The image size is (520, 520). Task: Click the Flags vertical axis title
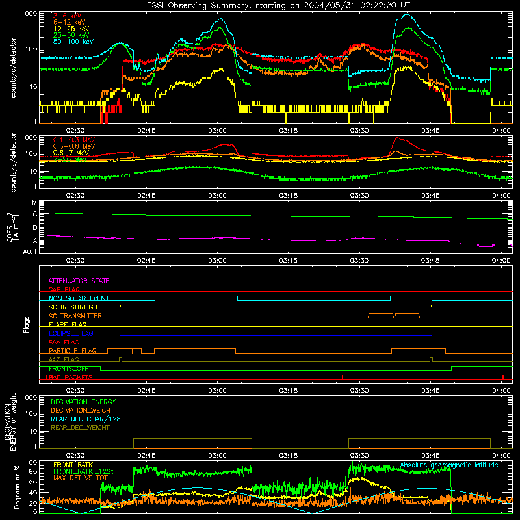coord(27,324)
